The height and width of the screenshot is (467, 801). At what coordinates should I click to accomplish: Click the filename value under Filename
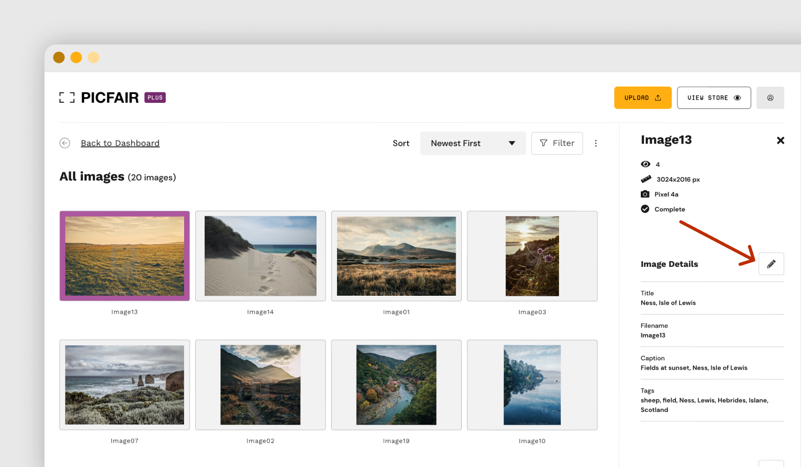tap(653, 335)
